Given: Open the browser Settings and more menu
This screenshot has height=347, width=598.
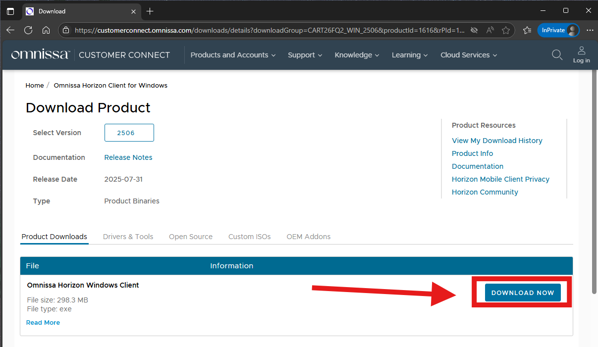Looking at the screenshot, I should (590, 30).
